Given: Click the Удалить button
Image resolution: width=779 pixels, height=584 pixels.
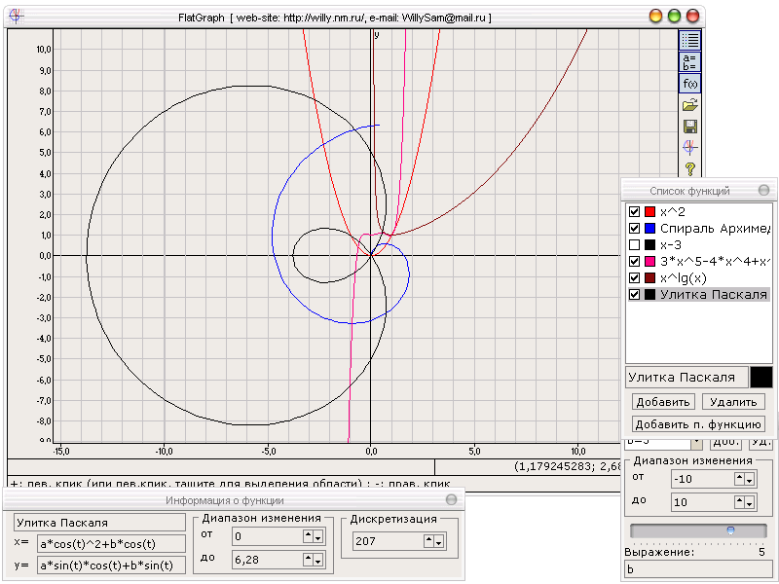Looking at the screenshot, I should pyautogui.click(x=733, y=402).
